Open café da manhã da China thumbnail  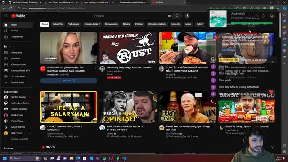188,48
